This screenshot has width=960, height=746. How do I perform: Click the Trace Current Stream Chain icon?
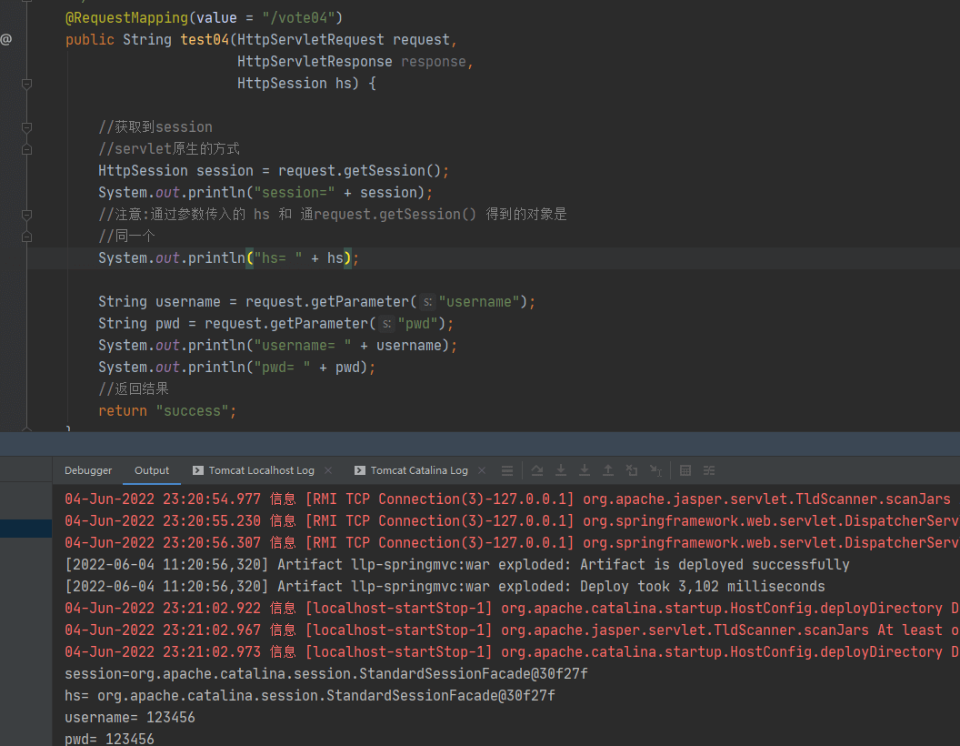pos(709,470)
